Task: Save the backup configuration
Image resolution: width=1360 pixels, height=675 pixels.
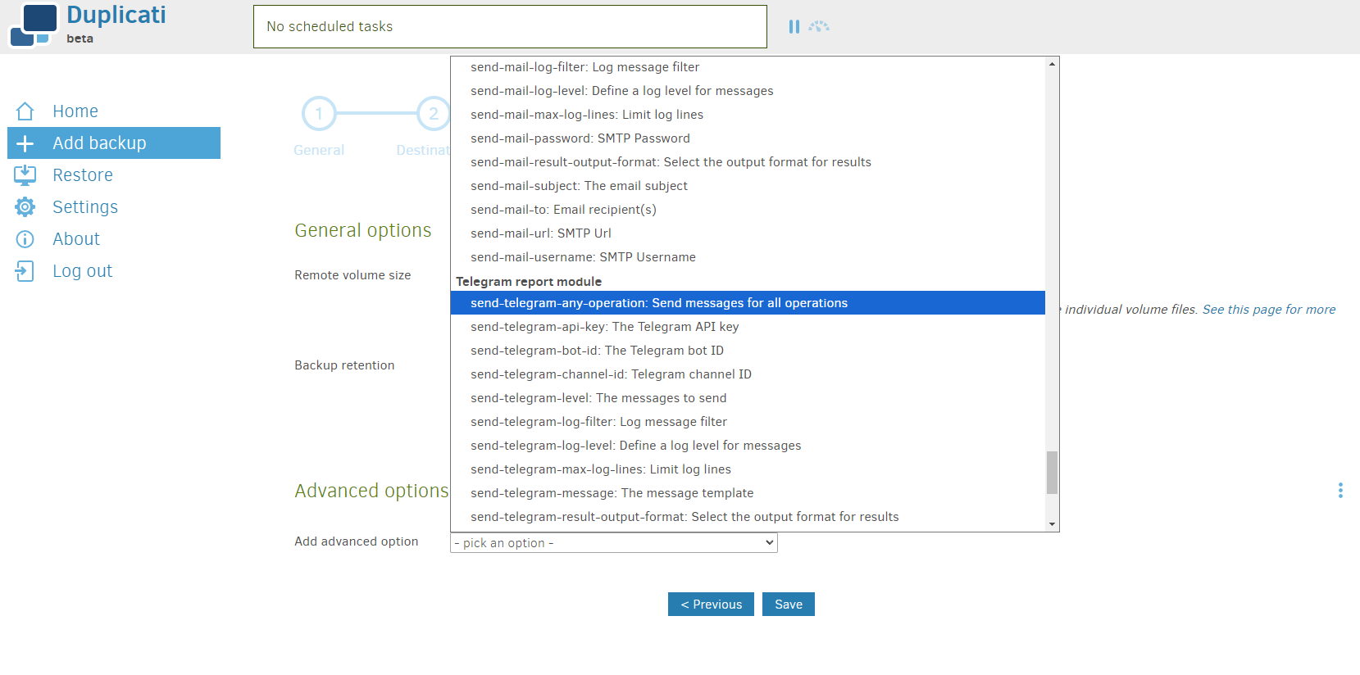Action: [789, 605]
